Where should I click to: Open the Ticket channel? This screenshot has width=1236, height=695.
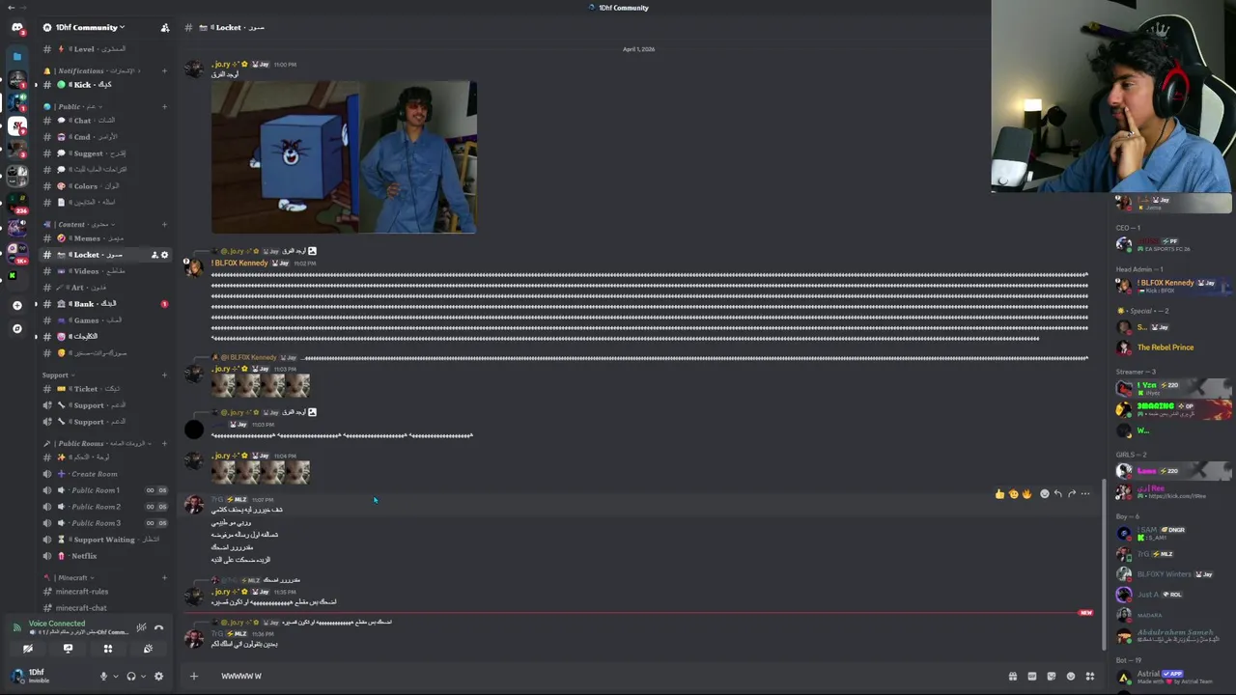105,388
